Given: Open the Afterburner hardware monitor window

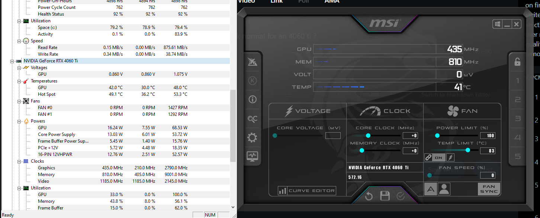Looking at the screenshot, I should [253, 156].
